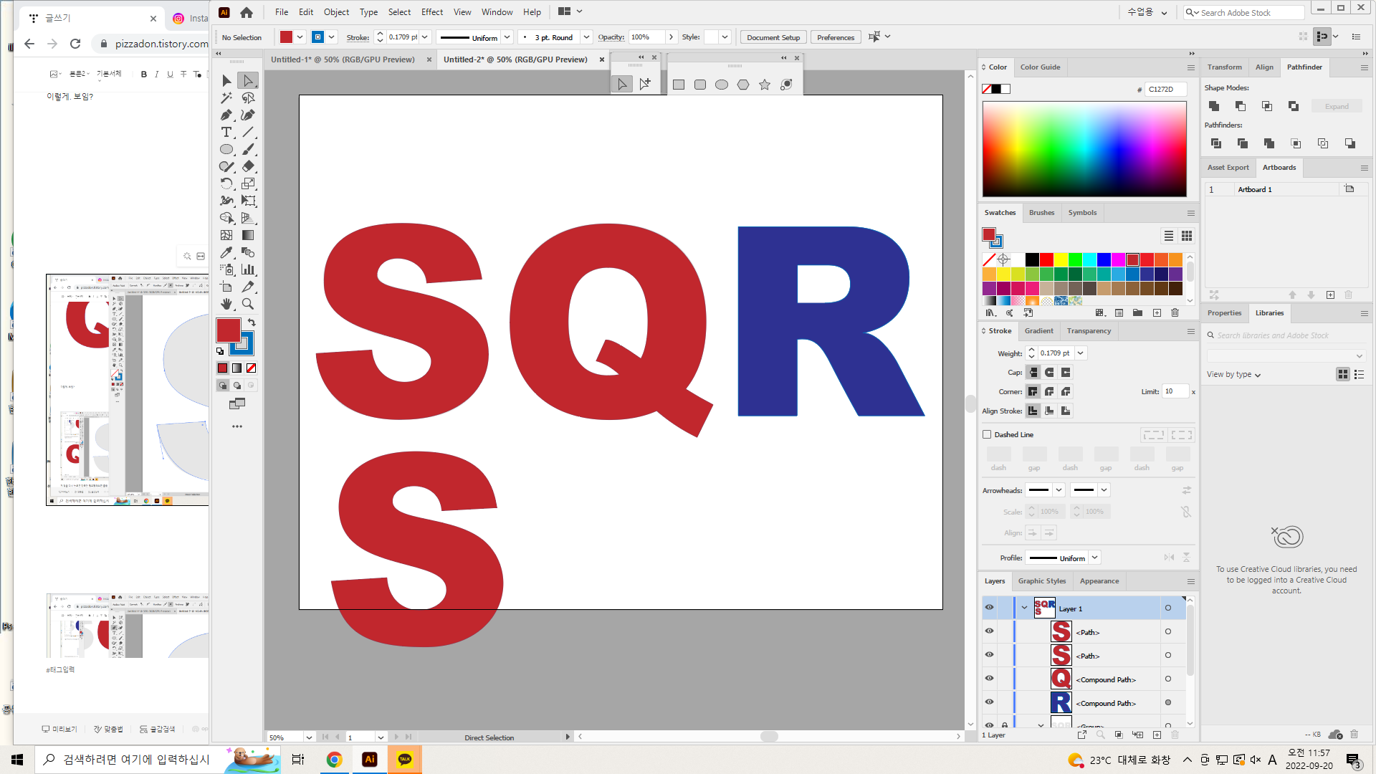This screenshot has height=774, width=1376.
Task: Open the first Arrowheads dropdown
Action: tap(1059, 490)
